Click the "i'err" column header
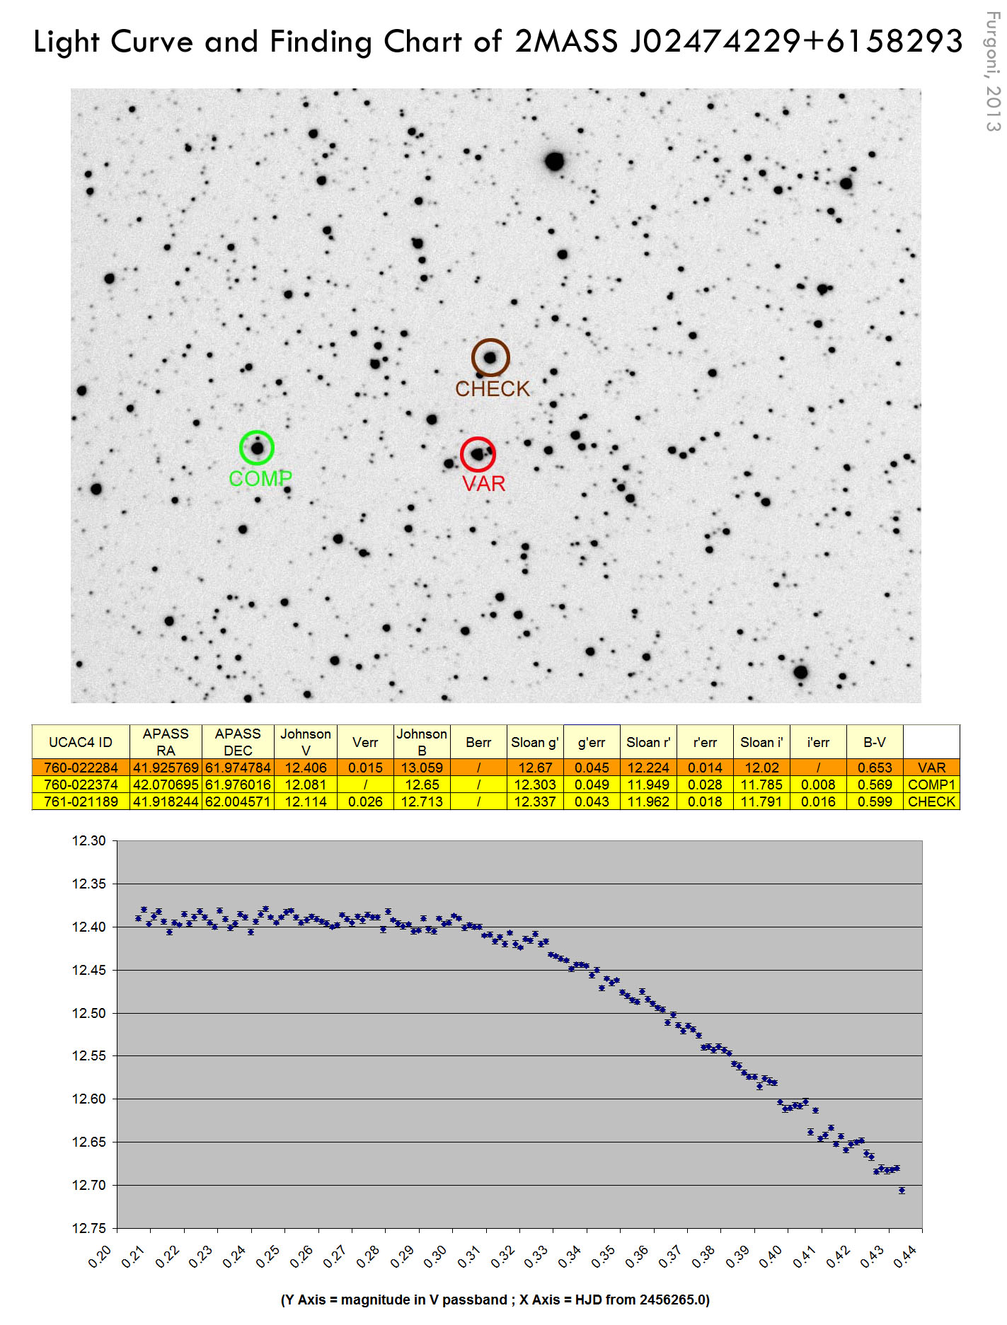Screen dimensions: 1007x1325 [818, 742]
